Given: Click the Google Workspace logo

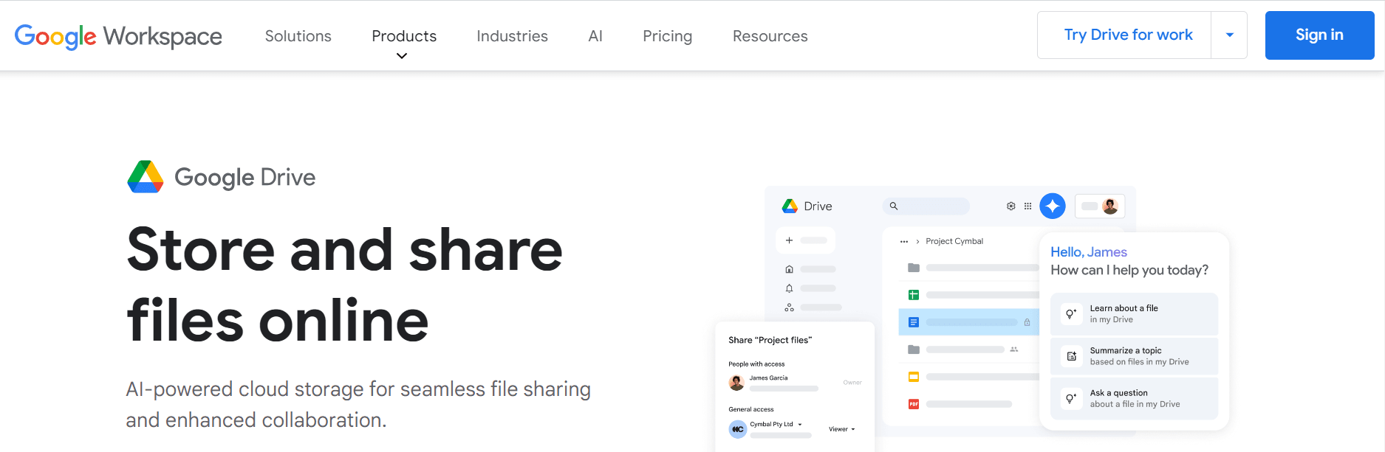Looking at the screenshot, I should (x=118, y=36).
